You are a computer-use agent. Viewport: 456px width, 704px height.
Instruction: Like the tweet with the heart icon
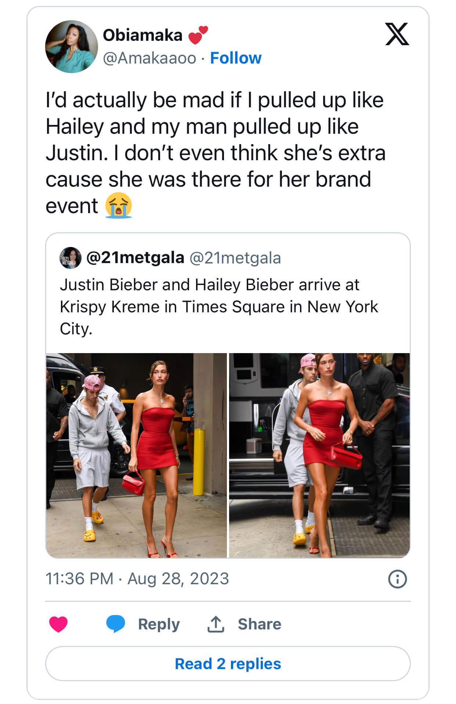(58, 624)
